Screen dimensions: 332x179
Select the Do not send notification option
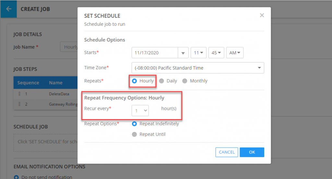[16, 177]
